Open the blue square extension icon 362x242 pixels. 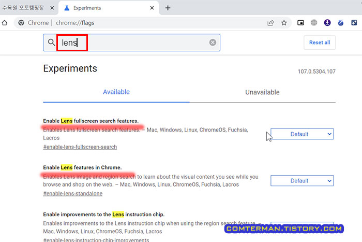click(x=354, y=23)
